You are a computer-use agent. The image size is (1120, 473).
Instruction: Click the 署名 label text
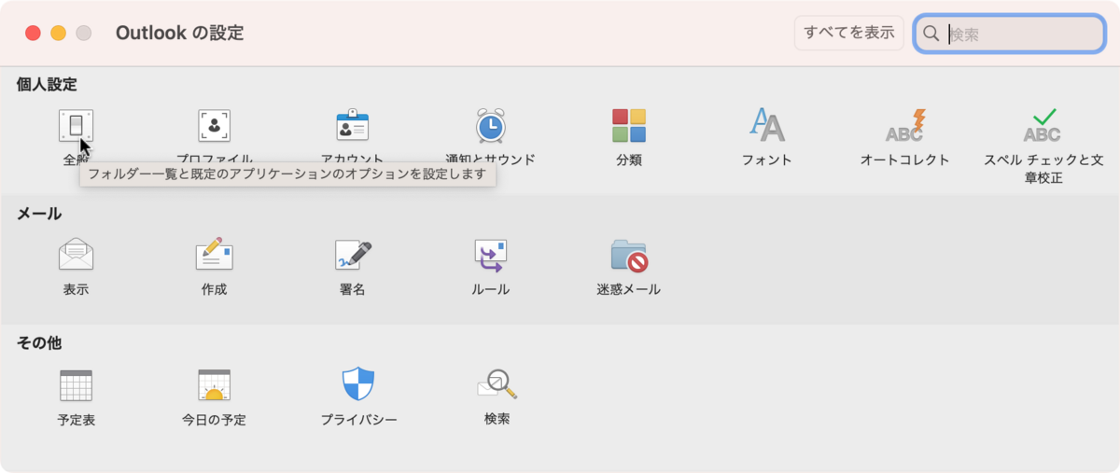(353, 289)
